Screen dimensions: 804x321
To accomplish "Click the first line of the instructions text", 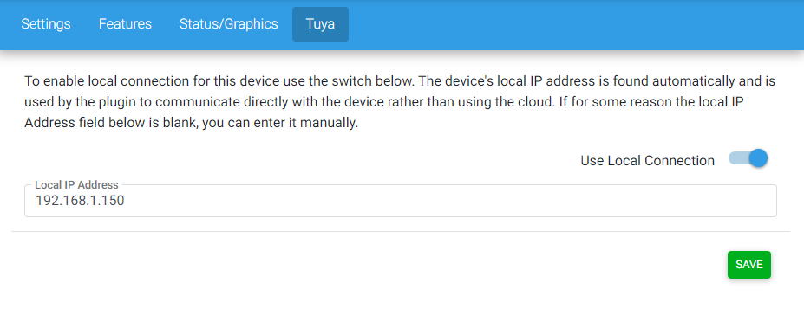I will click(x=400, y=81).
